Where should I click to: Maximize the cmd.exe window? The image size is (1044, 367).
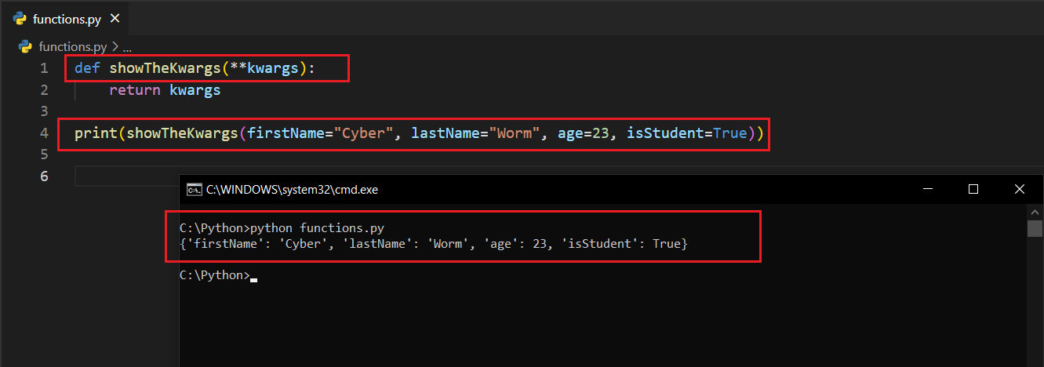pyautogui.click(x=973, y=189)
